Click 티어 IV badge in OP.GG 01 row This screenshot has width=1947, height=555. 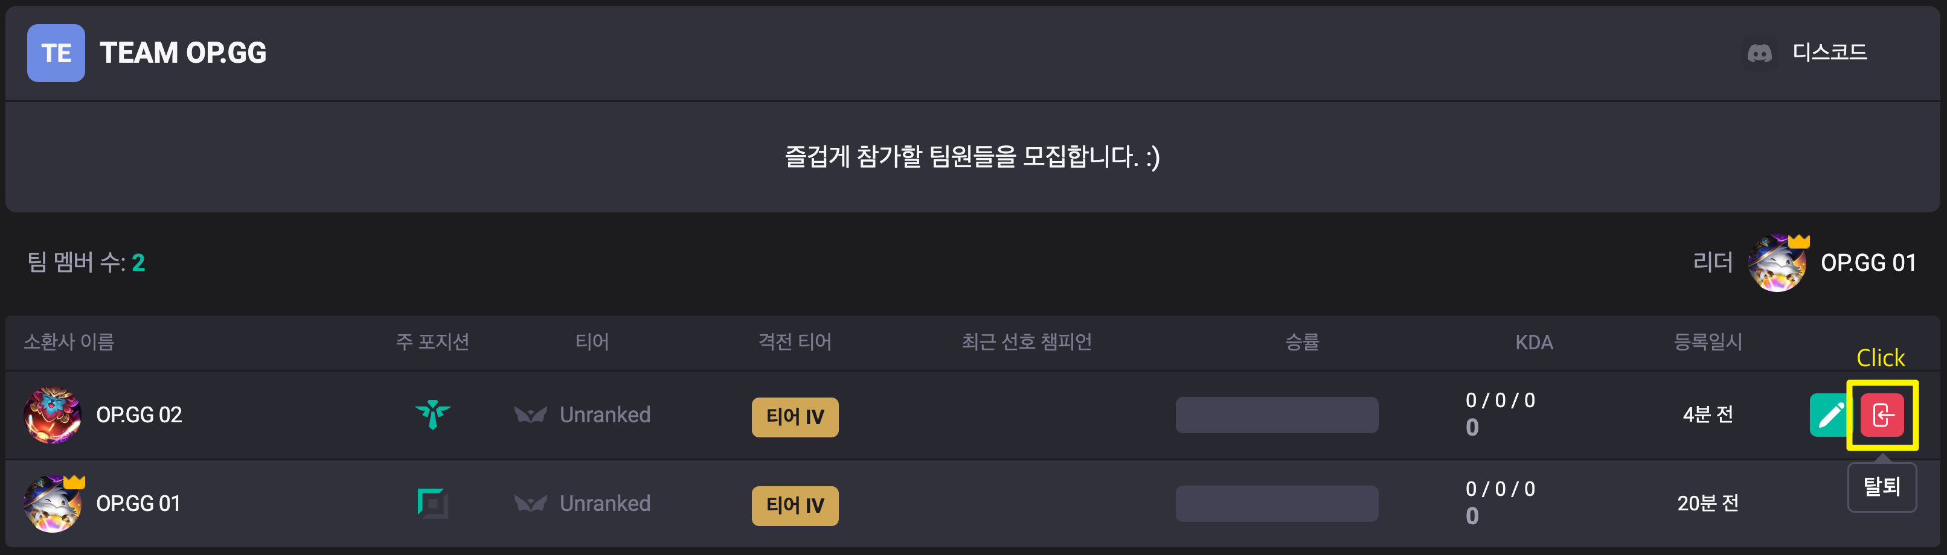[x=794, y=506]
